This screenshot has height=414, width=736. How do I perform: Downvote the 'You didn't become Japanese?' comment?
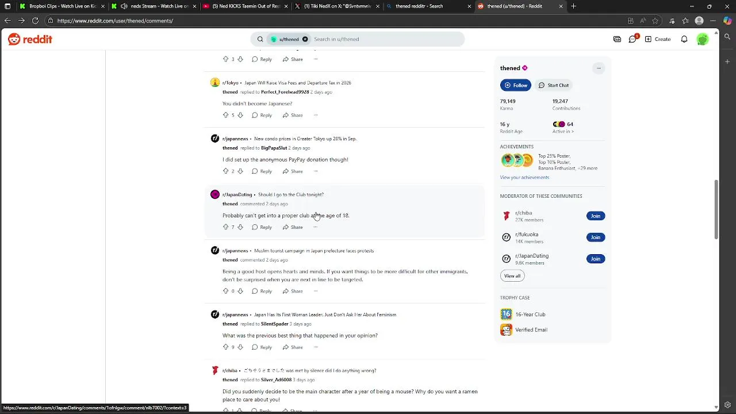[x=240, y=115]
